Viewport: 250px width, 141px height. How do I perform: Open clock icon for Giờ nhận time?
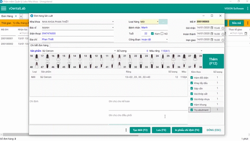(x=223, y=28)
